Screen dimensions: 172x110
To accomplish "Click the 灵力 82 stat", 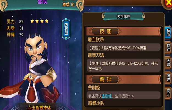I will (15, 21).
